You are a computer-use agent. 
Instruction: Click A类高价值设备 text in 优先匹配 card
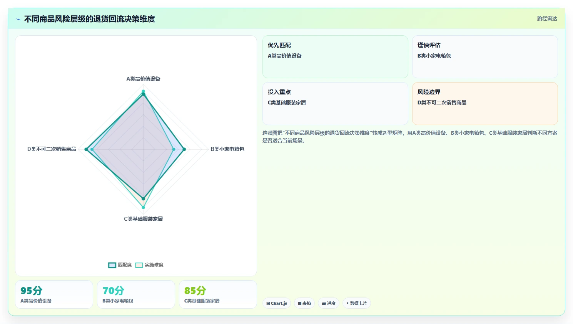point(284,56)
